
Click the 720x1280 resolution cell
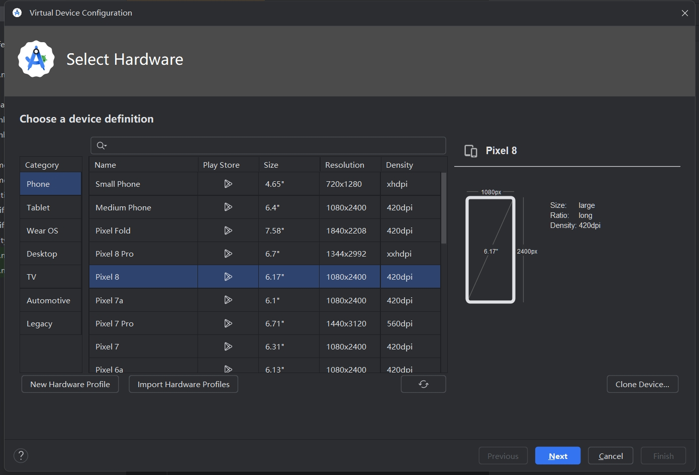[x=350, y=184]
